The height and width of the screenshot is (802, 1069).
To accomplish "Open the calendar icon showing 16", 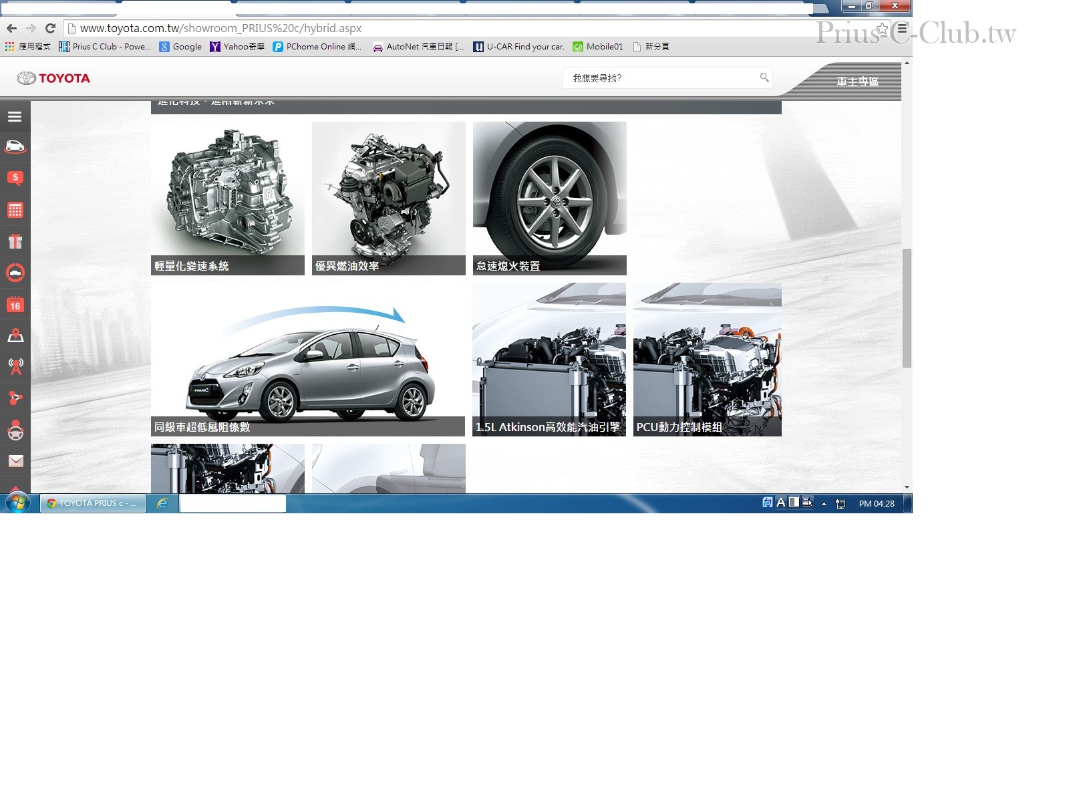I will tap(15, 304).
